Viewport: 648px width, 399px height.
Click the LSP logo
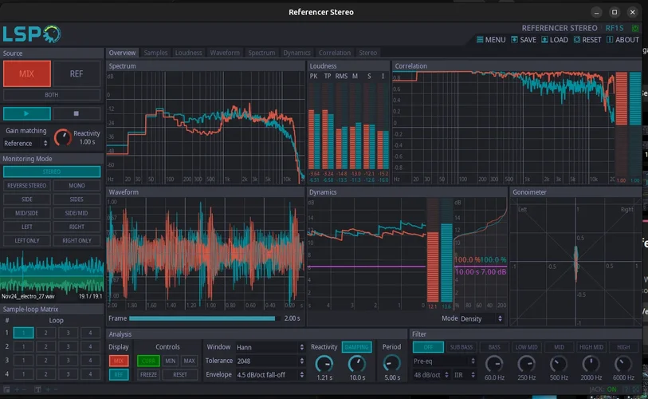coord(31,34)
